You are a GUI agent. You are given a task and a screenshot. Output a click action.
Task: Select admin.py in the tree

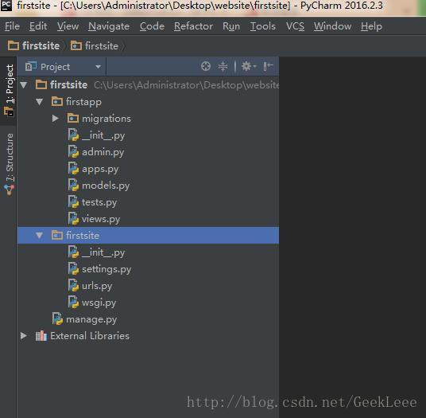148,152
